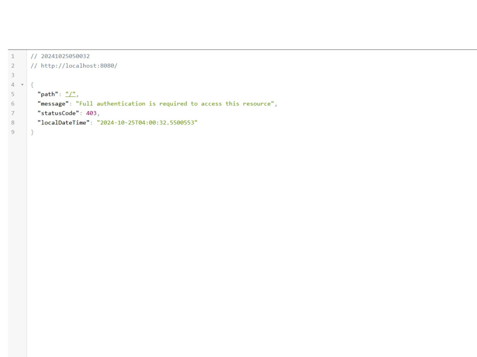Click the "path" key
The width and height of the screenshot is (477, 357).
tap(48, 94)
